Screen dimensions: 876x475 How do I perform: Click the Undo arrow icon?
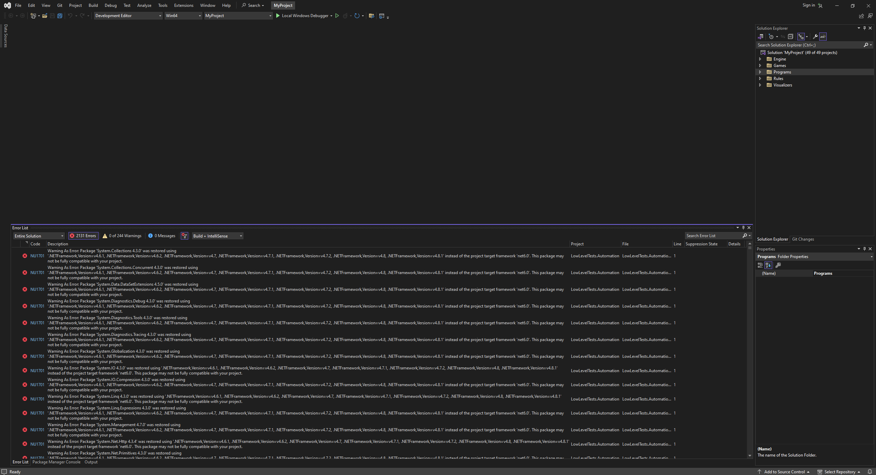click(70, 16)
